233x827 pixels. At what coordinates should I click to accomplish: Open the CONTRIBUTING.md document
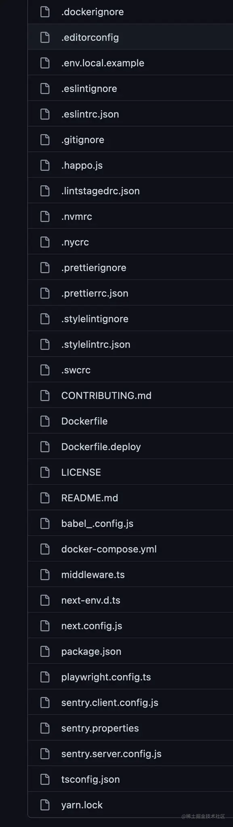pyautogui.click(x=106, y=395)
